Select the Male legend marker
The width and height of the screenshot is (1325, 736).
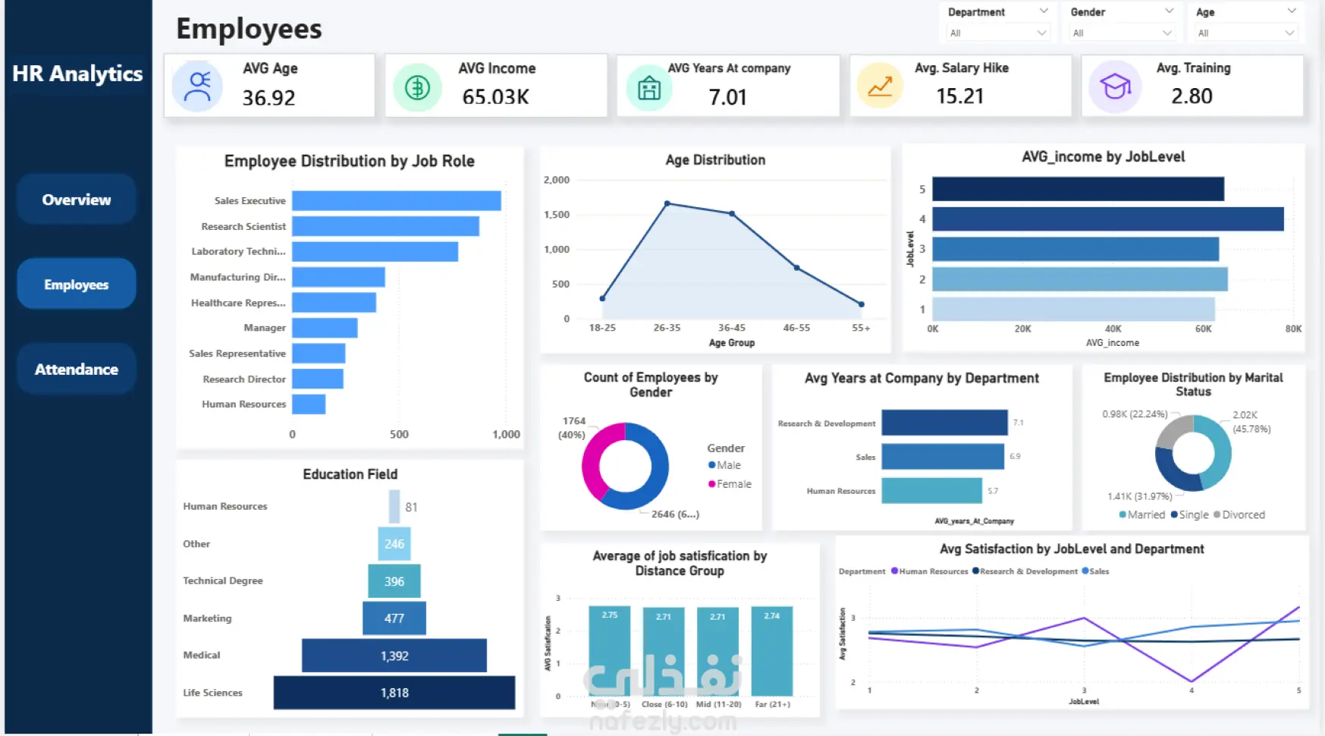[x=711, y=465]
